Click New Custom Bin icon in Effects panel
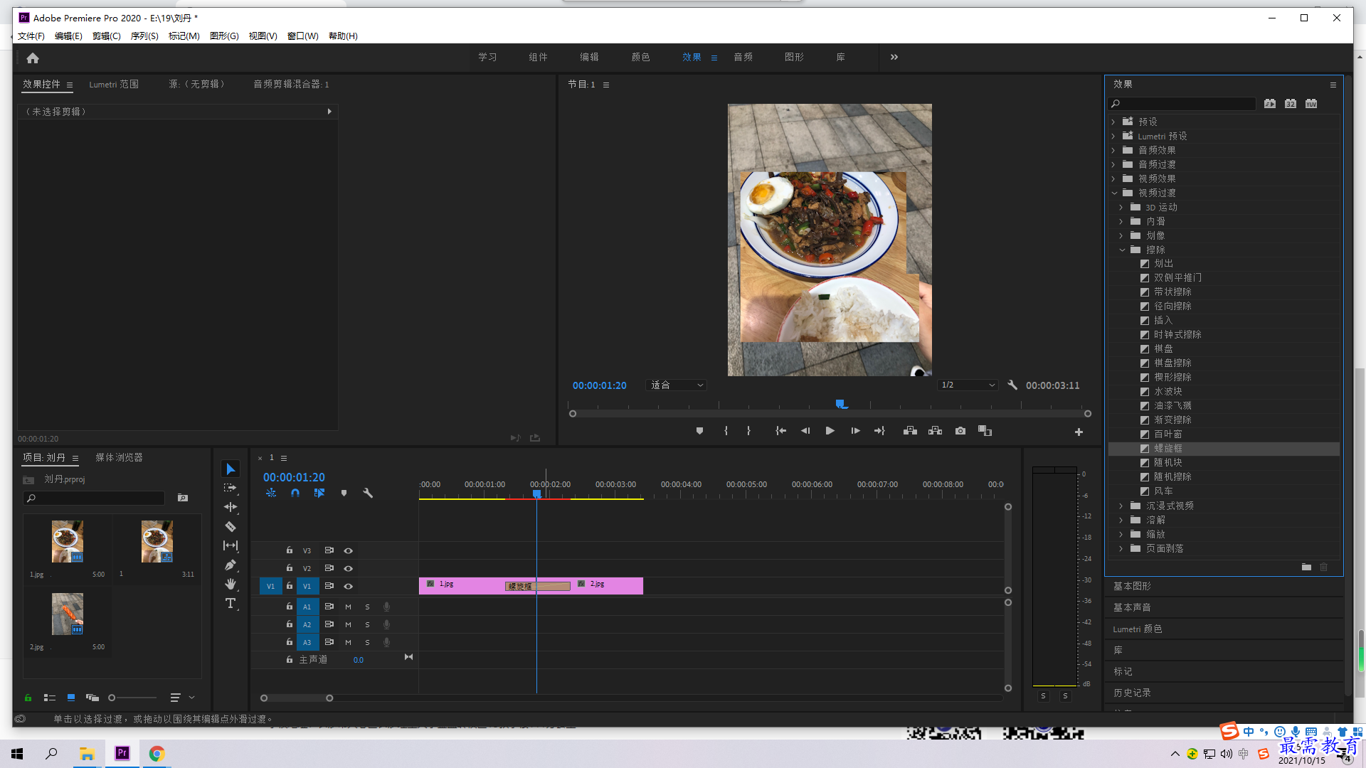 [1306, 567]
